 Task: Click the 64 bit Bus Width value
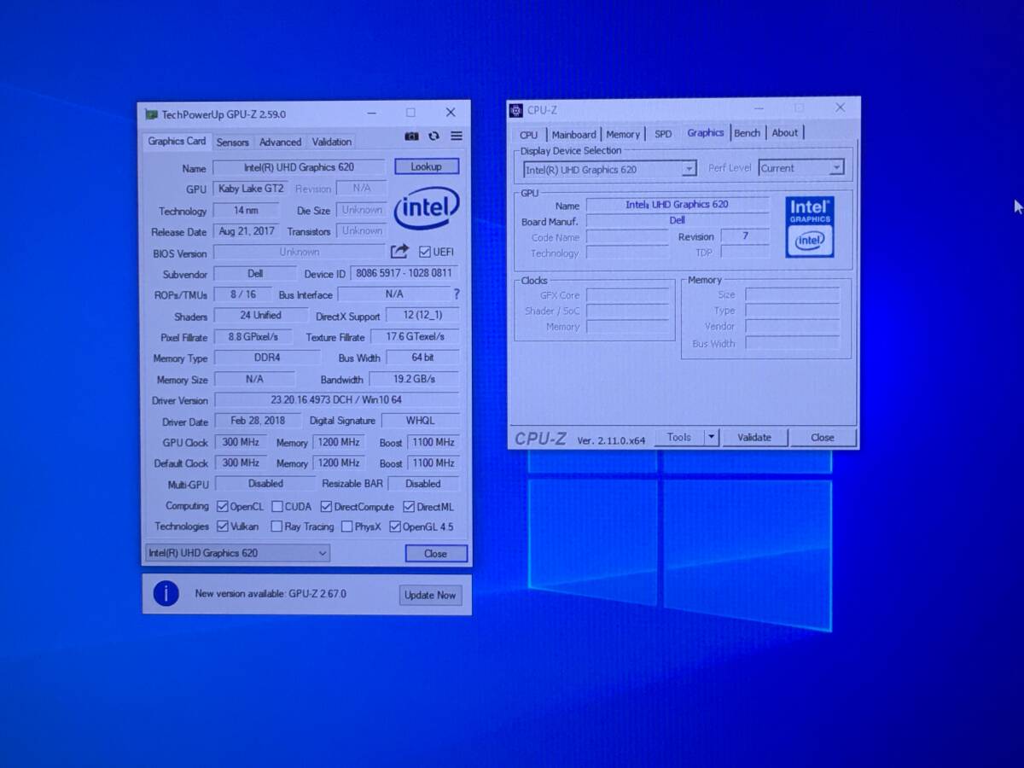(x=422, y=358)
